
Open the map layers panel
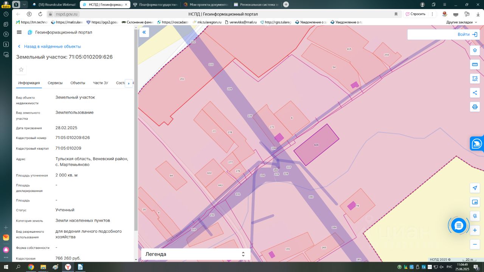pos(475,50)
